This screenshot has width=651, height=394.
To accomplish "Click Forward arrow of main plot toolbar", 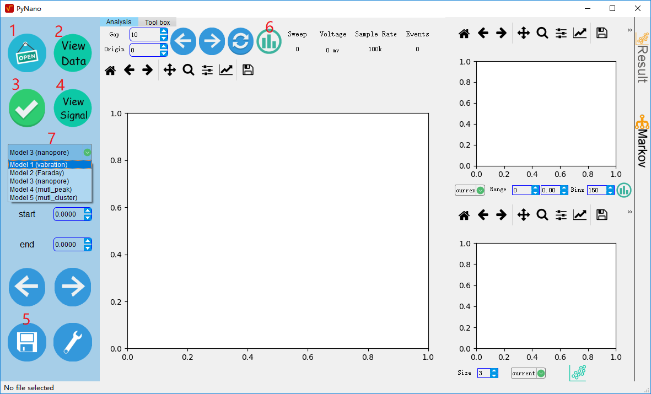I will (147, 70).
